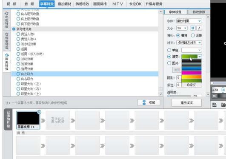The width and height of the screenshot is (226, 159).
Task: Select 向右吸力 effect radio
Action: (18, 79)
